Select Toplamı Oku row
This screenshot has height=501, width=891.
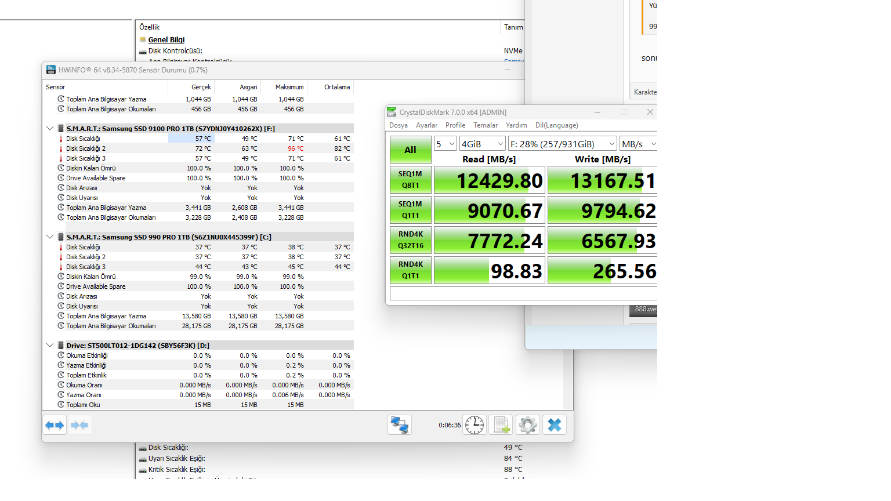coord(199,405)
